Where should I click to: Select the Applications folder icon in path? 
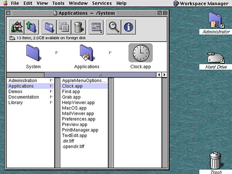pyautogui.click(x=87, y=53)
